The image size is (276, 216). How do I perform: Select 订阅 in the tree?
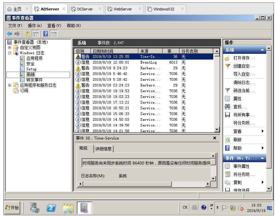[24, 91]
